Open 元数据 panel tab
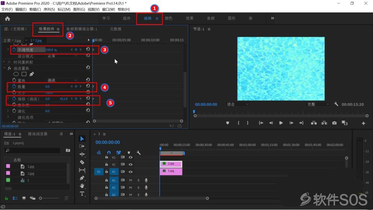The width and height of the screenshot is (373, 210). coord(115,29)
